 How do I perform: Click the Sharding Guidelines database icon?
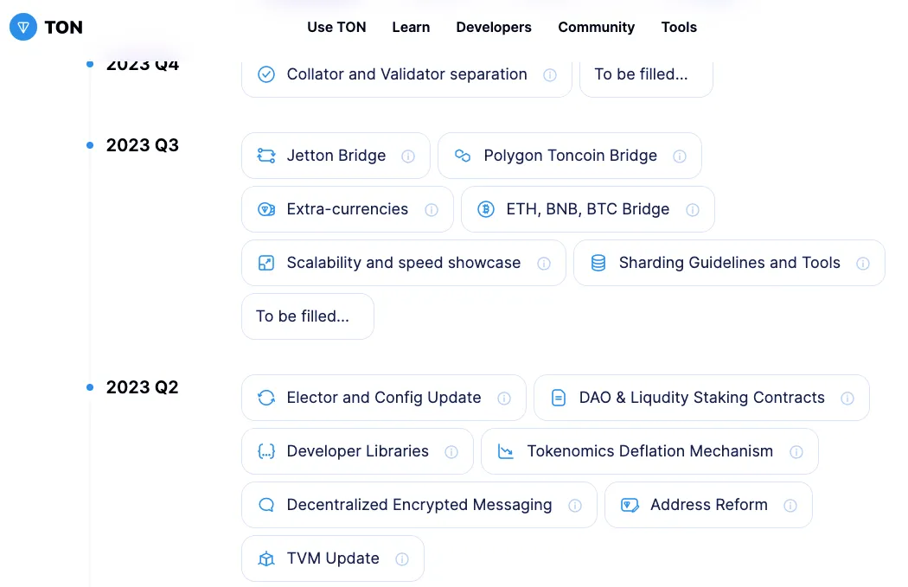pyautogui.click(x=598, y=263)
